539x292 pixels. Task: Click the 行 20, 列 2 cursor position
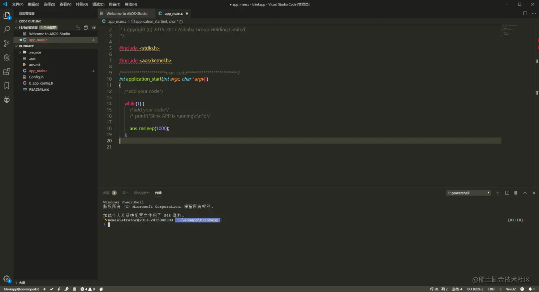pos(439,289)
